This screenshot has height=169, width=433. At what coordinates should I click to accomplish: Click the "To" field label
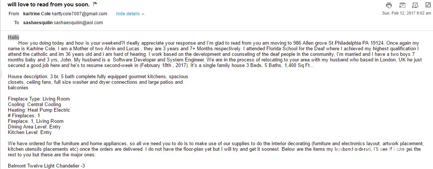pos(16,23)
